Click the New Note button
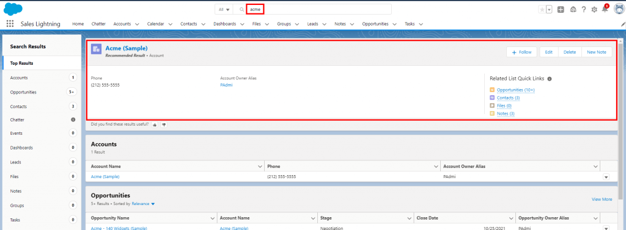 597,52
